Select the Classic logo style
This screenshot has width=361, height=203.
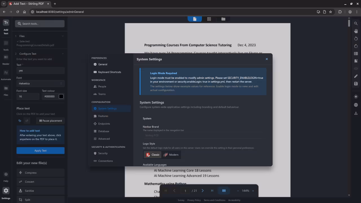[x=152, y=155]
